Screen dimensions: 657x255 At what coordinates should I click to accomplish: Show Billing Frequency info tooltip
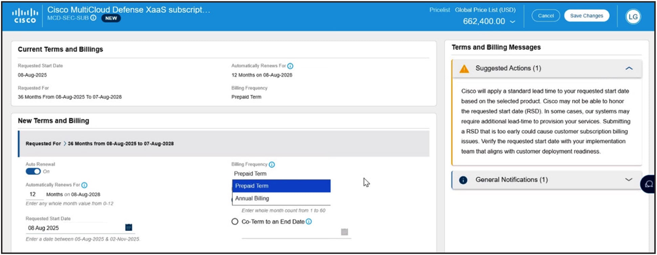pos(272,165)
